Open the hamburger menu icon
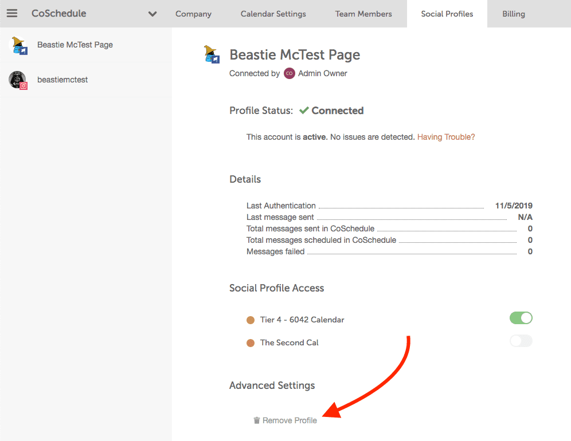This screenshot has height=441, width=571. click(12, 14)
